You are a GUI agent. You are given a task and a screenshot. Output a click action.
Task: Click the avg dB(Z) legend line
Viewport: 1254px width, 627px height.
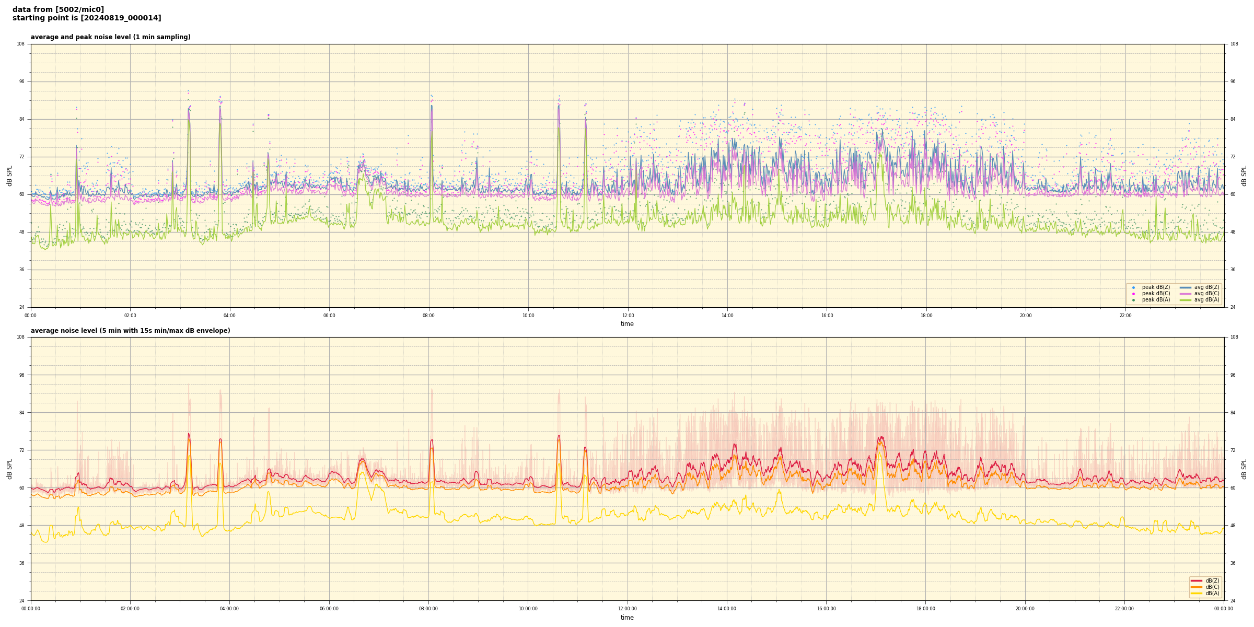pos(1186,287)
